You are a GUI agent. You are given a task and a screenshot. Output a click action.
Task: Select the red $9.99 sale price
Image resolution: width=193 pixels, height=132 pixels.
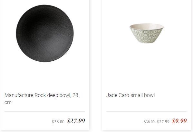[179, 121]
